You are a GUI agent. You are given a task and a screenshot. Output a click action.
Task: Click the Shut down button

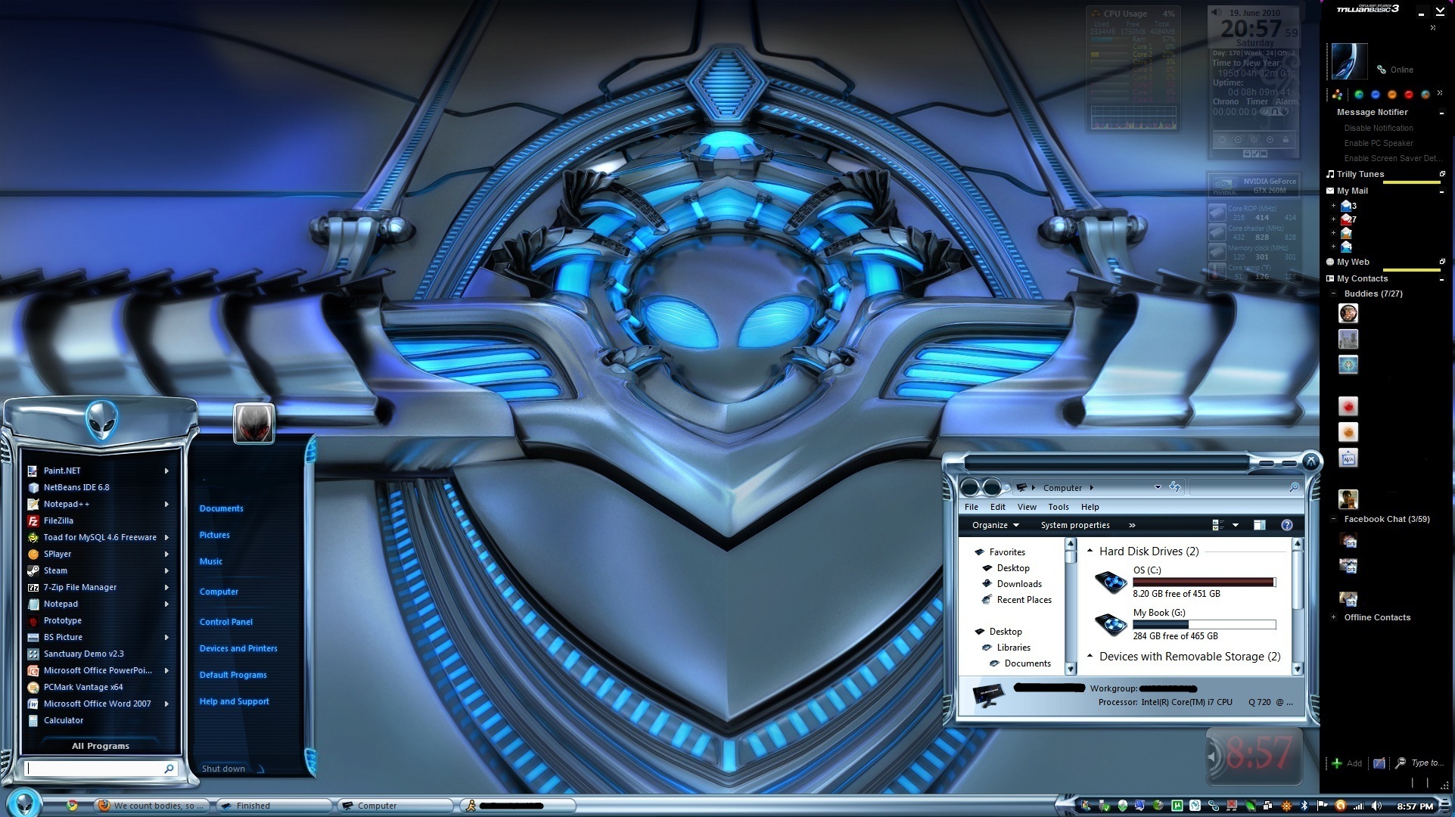tap(223, 769)
